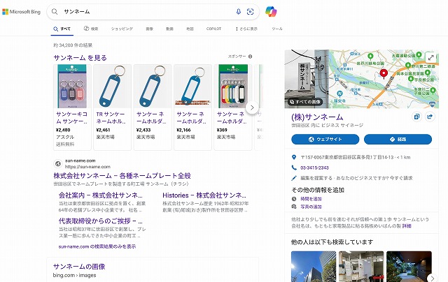Expand the map to full view
Viewport: 448px width, 282px height.
click(x=430, y=58)
